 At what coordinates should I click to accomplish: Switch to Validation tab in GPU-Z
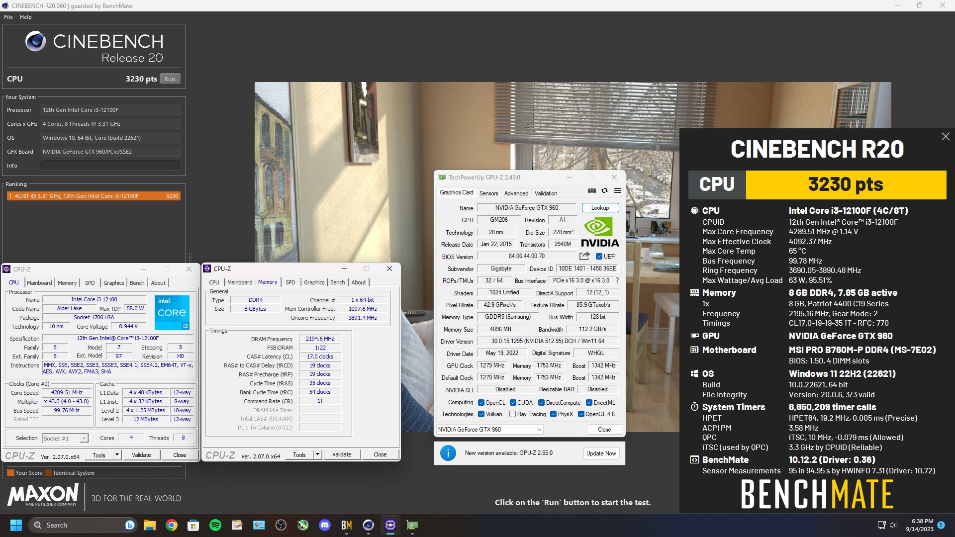point(546,193)
